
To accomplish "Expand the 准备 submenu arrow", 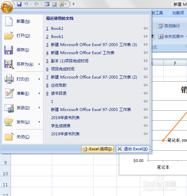I will 39,93.
